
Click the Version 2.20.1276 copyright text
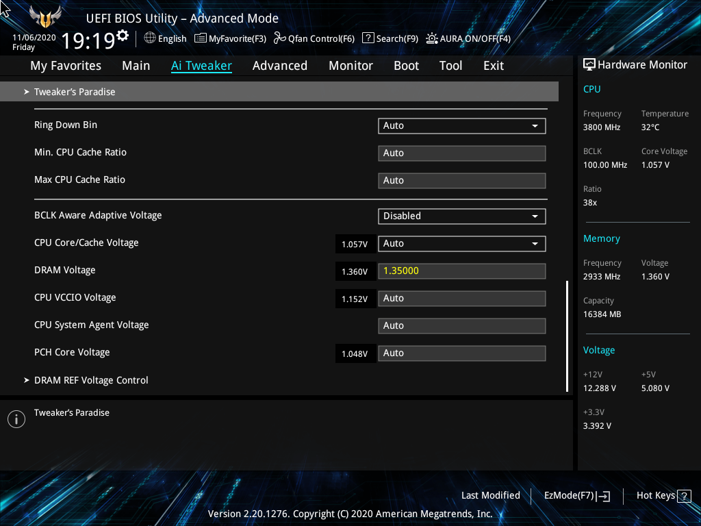click(x=350, y=514)
